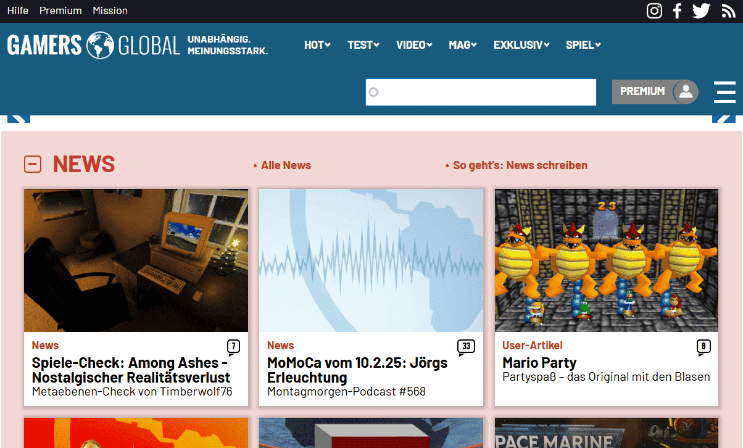Open the Mario Party article thumbnail
This screenshot has height=448, width=743.
pyautogui.click(x=606, y=260)
